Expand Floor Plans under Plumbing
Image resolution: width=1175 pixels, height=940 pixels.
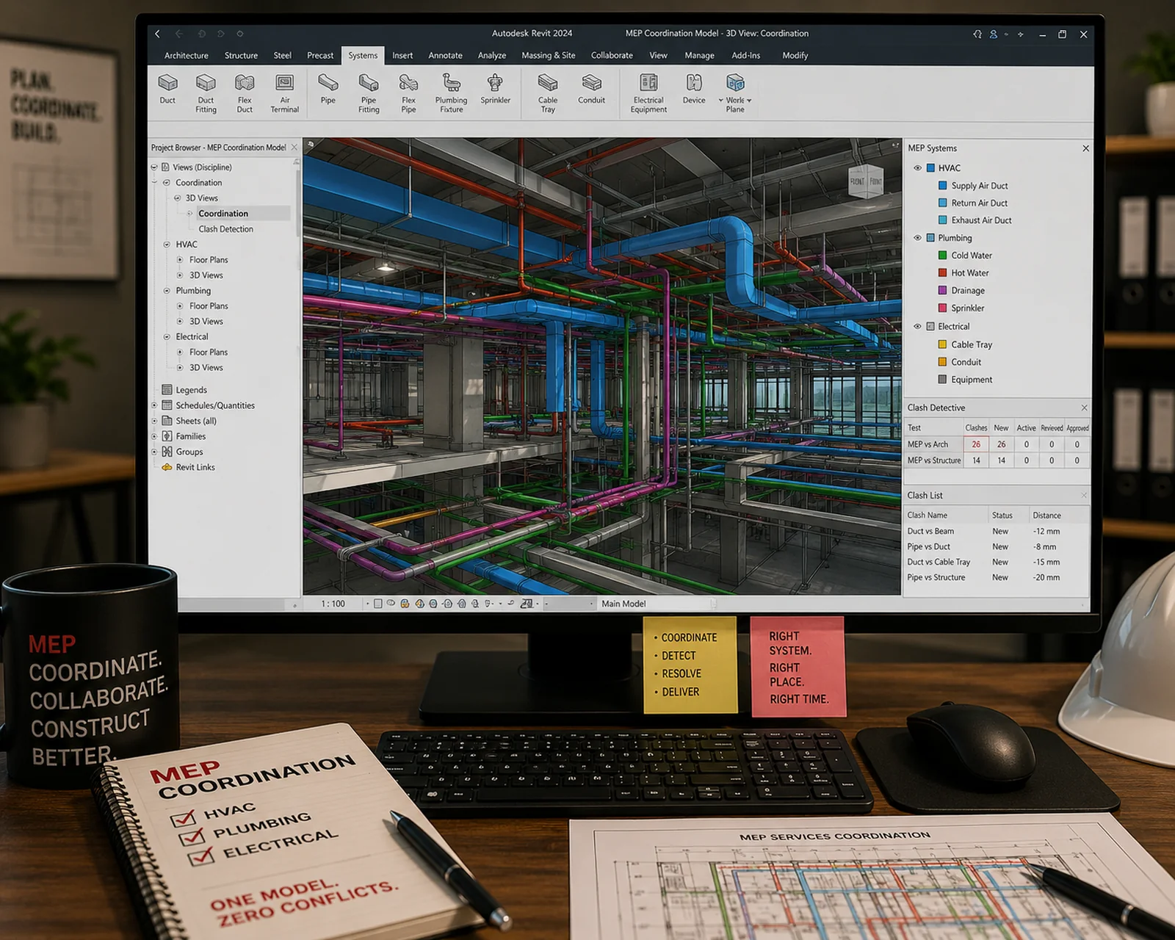click(x=180, y=306)
